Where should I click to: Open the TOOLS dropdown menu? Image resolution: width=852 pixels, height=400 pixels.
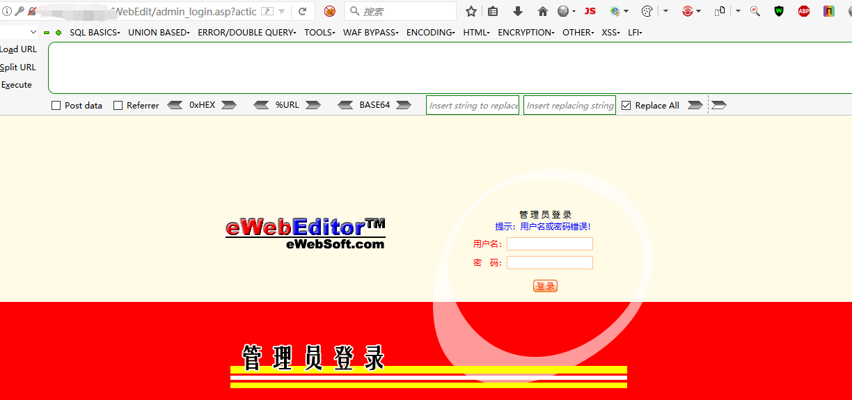point(319,33)
